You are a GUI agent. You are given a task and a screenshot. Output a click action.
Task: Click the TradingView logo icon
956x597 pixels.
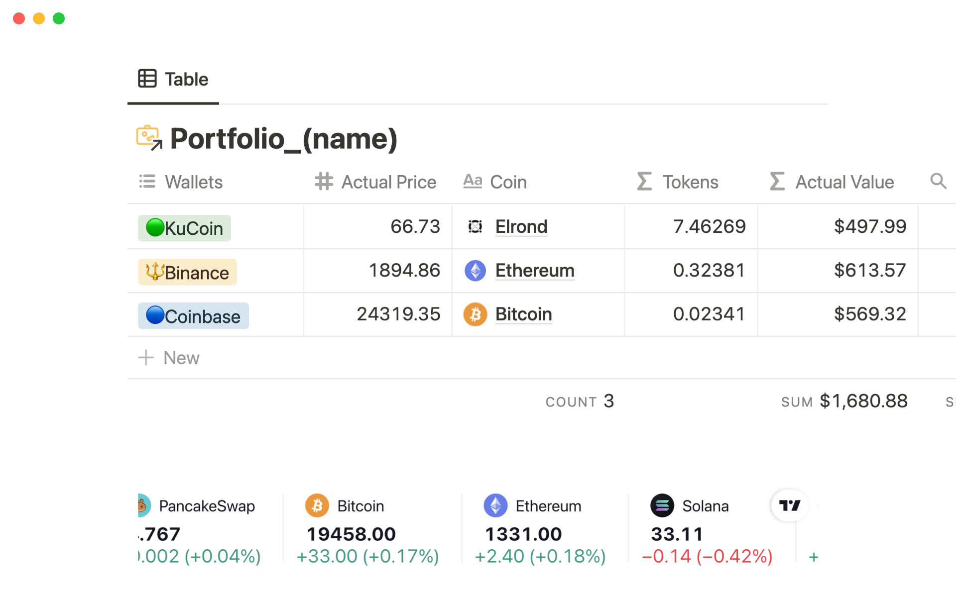point(790,505)
